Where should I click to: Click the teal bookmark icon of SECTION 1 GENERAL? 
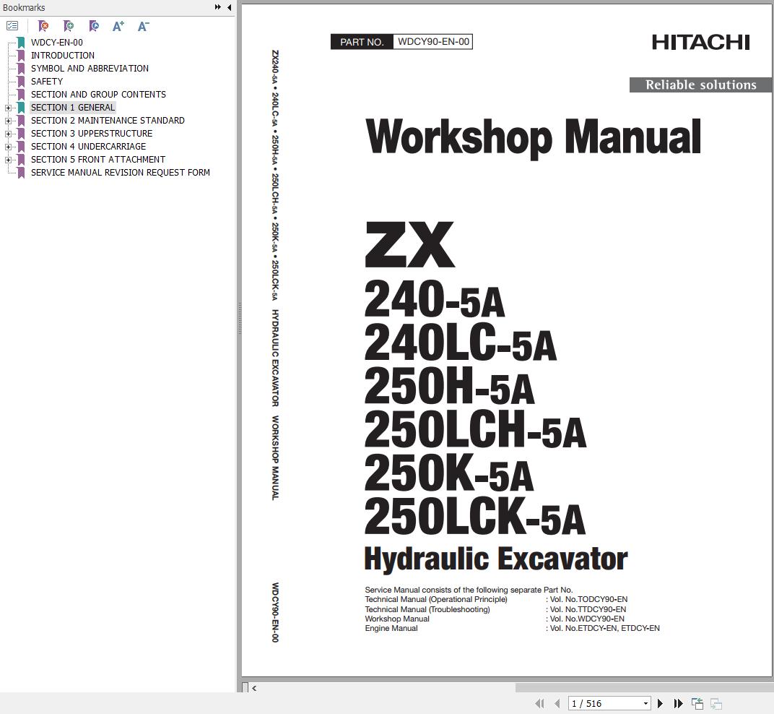coord(21,107)
